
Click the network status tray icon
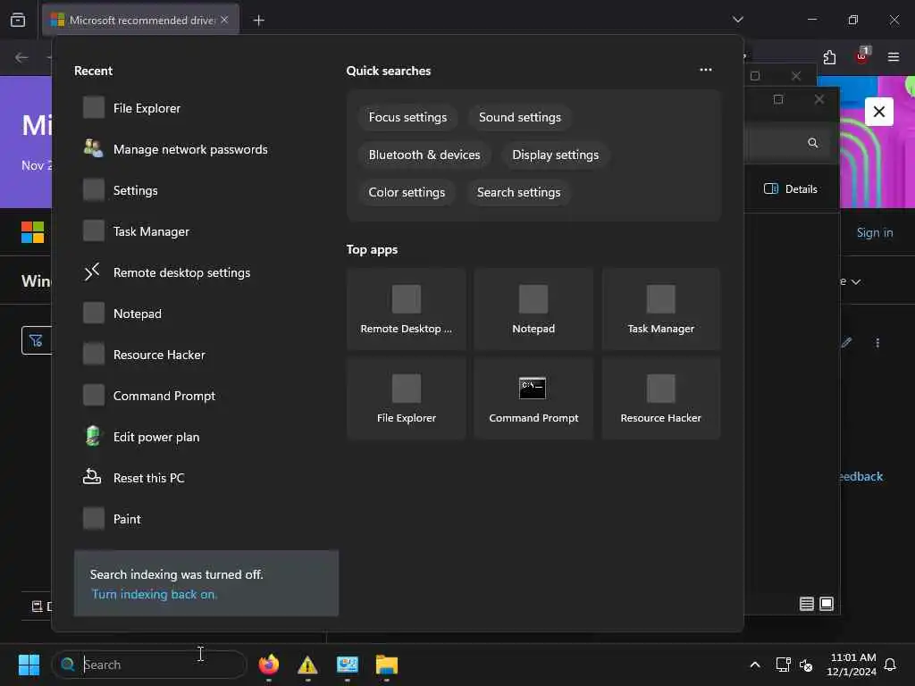(783, 665)
